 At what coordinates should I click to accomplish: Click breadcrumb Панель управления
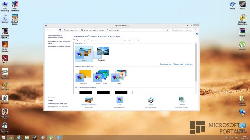[71, 30]
